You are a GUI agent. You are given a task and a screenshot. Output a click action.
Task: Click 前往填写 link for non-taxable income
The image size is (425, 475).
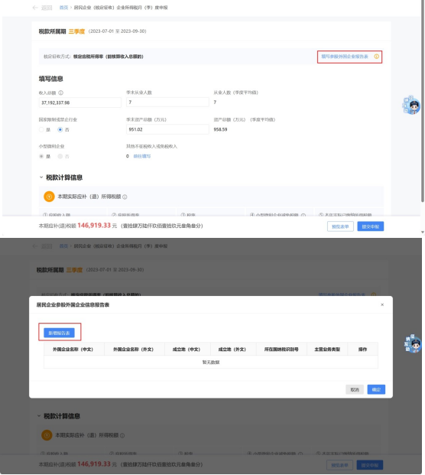142,156
